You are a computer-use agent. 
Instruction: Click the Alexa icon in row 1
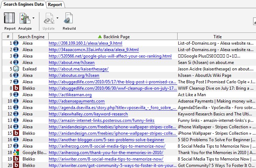click(16, 43)
